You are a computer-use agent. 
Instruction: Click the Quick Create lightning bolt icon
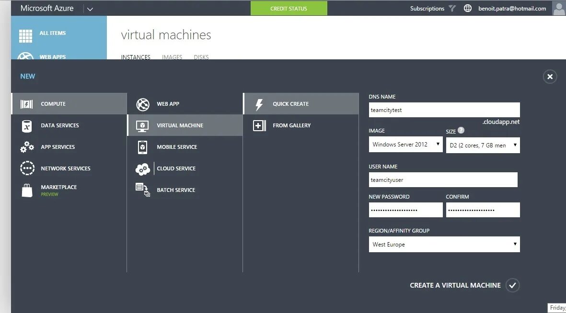pos(259,104)
